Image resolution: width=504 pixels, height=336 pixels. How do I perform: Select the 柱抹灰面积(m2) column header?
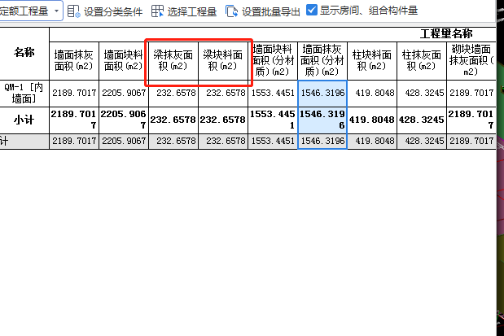(x=422, y=61)
